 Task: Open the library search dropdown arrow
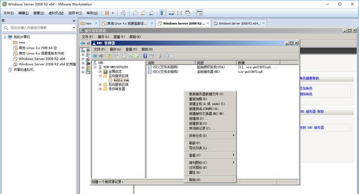[74, 28]
